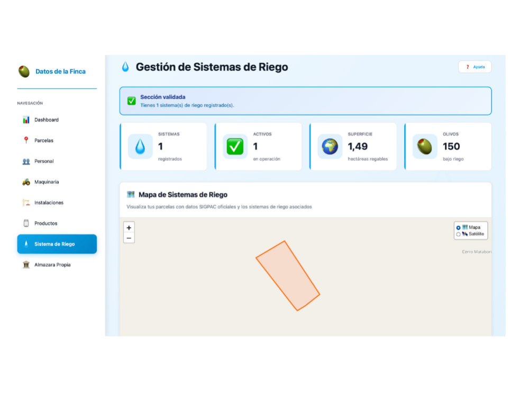
Task: Click the building icon beside Almazara Propia
Action: point(26,265)
